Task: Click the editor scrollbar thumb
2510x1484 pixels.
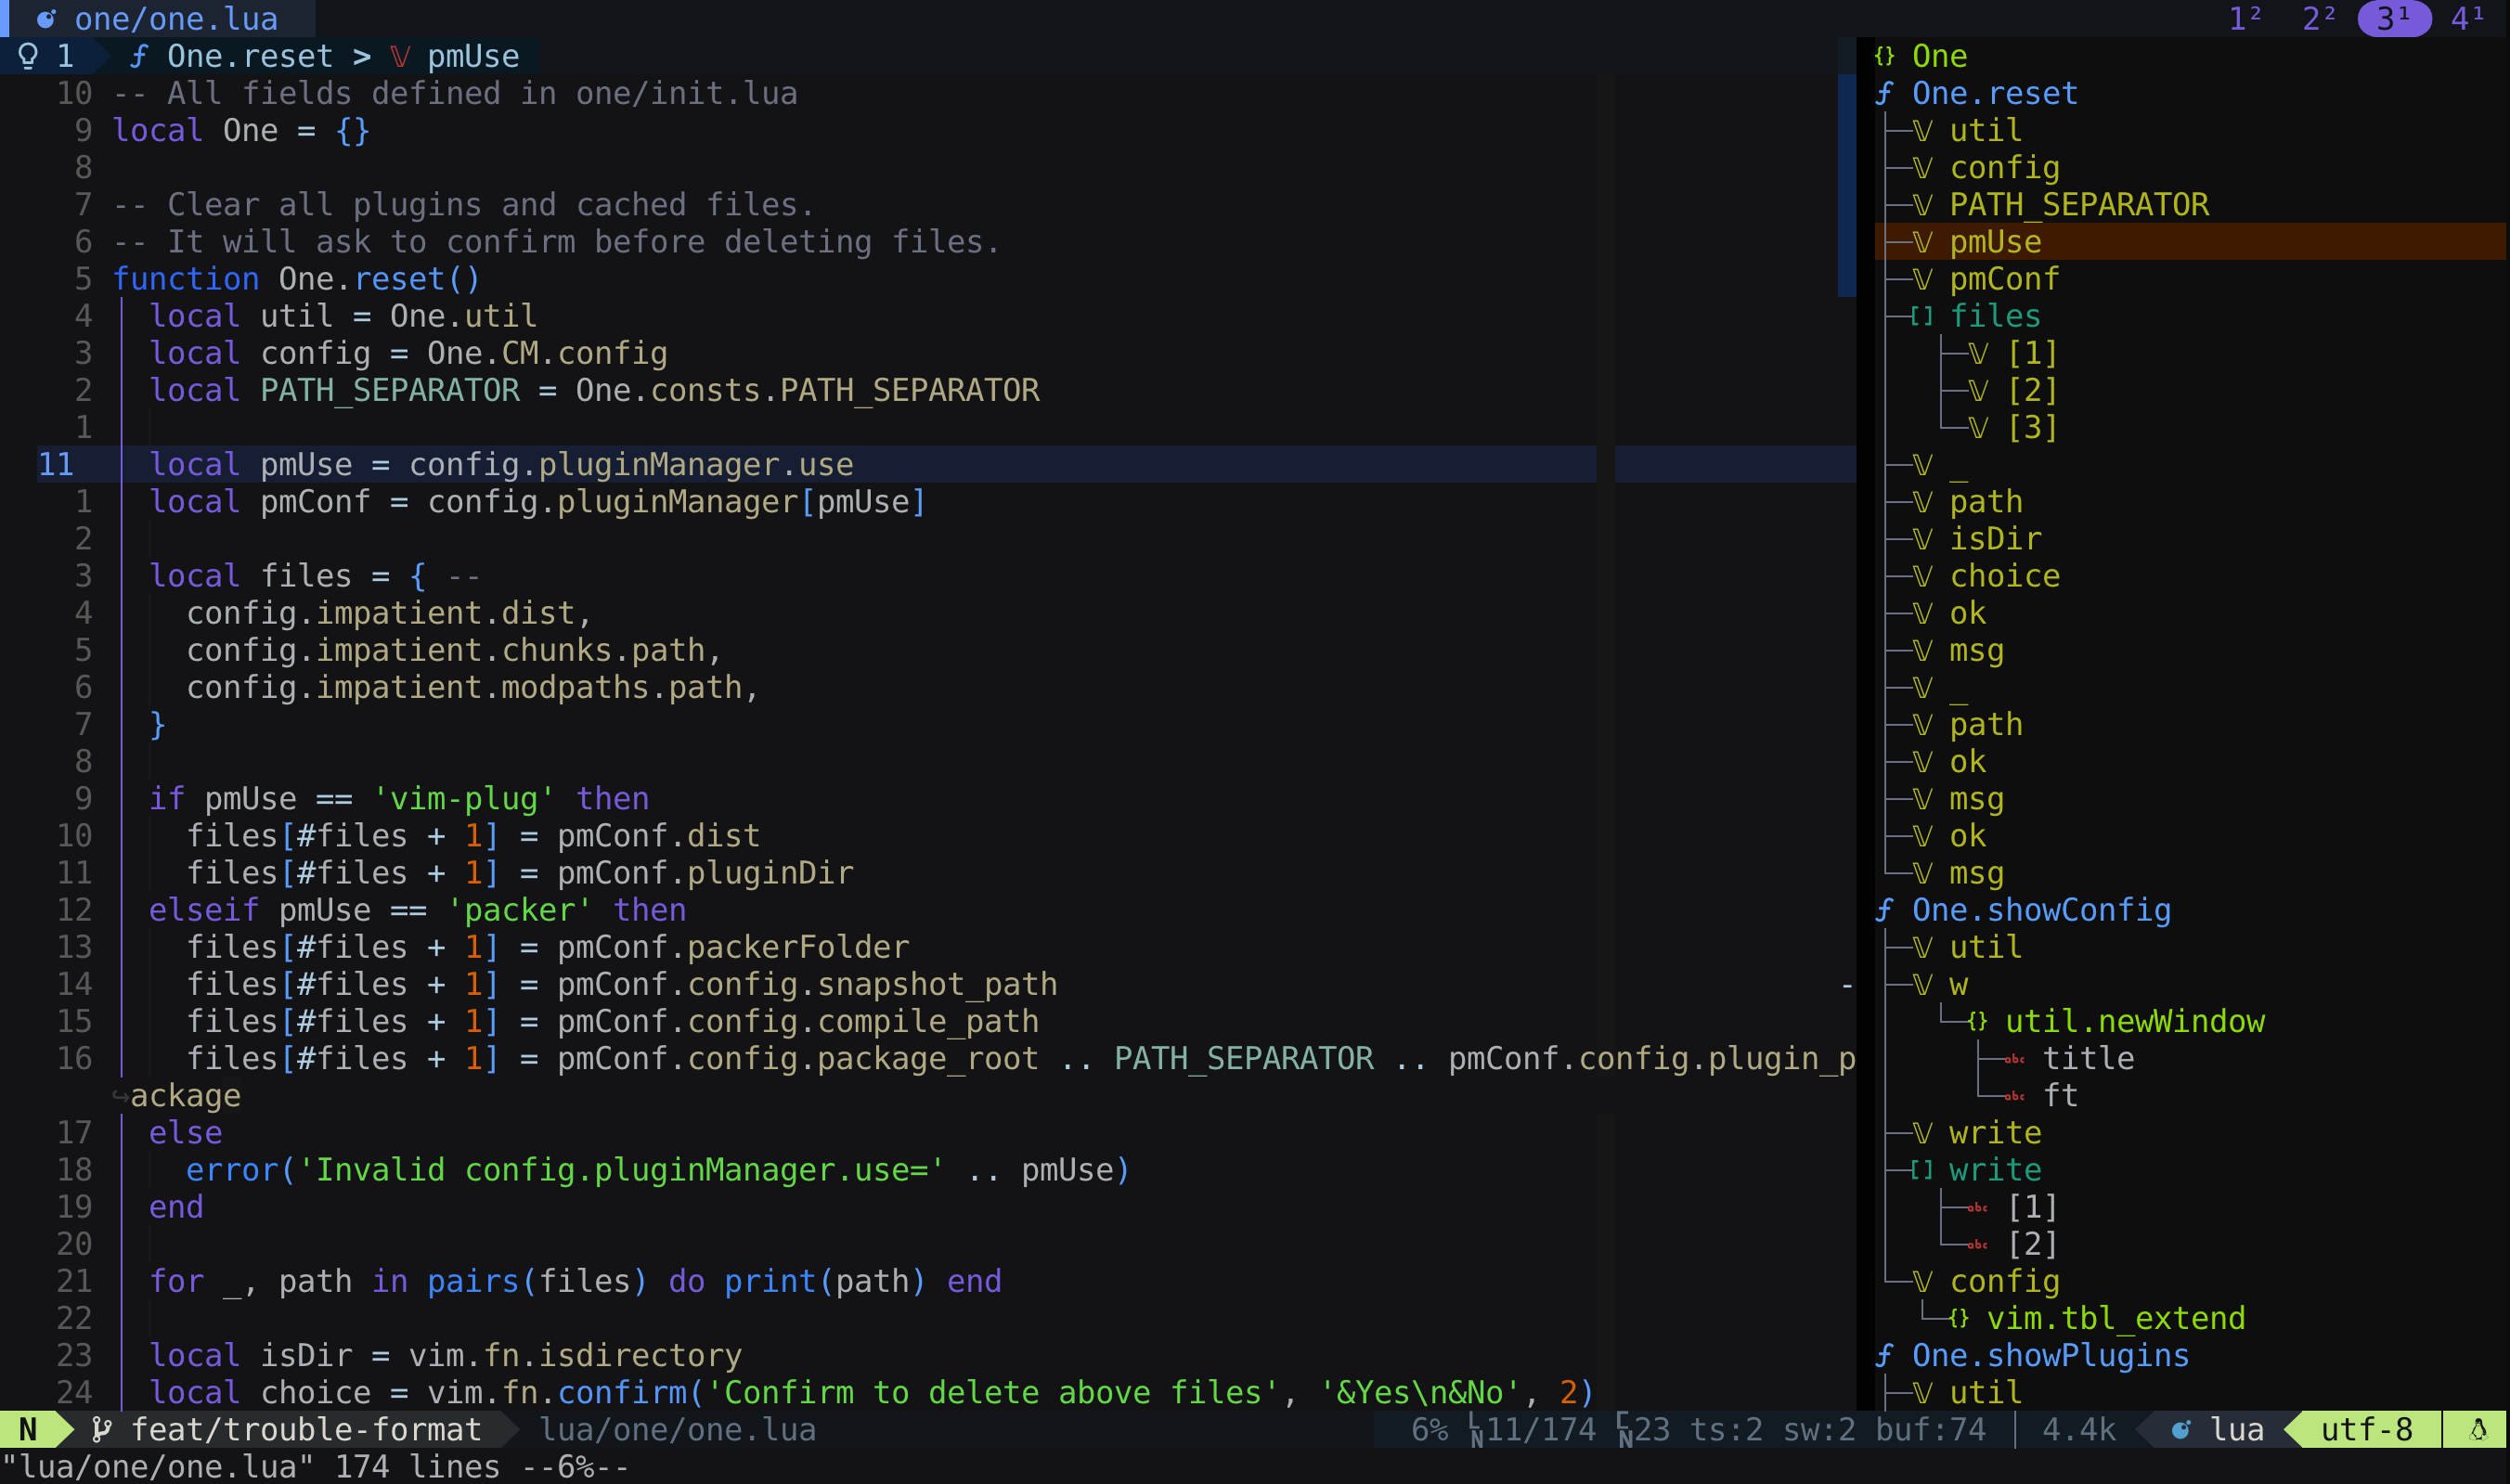Action: click(x=1846, y=185)
